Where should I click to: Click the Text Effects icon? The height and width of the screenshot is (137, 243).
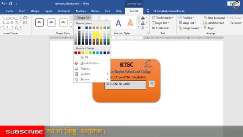[x=143, y=28]
